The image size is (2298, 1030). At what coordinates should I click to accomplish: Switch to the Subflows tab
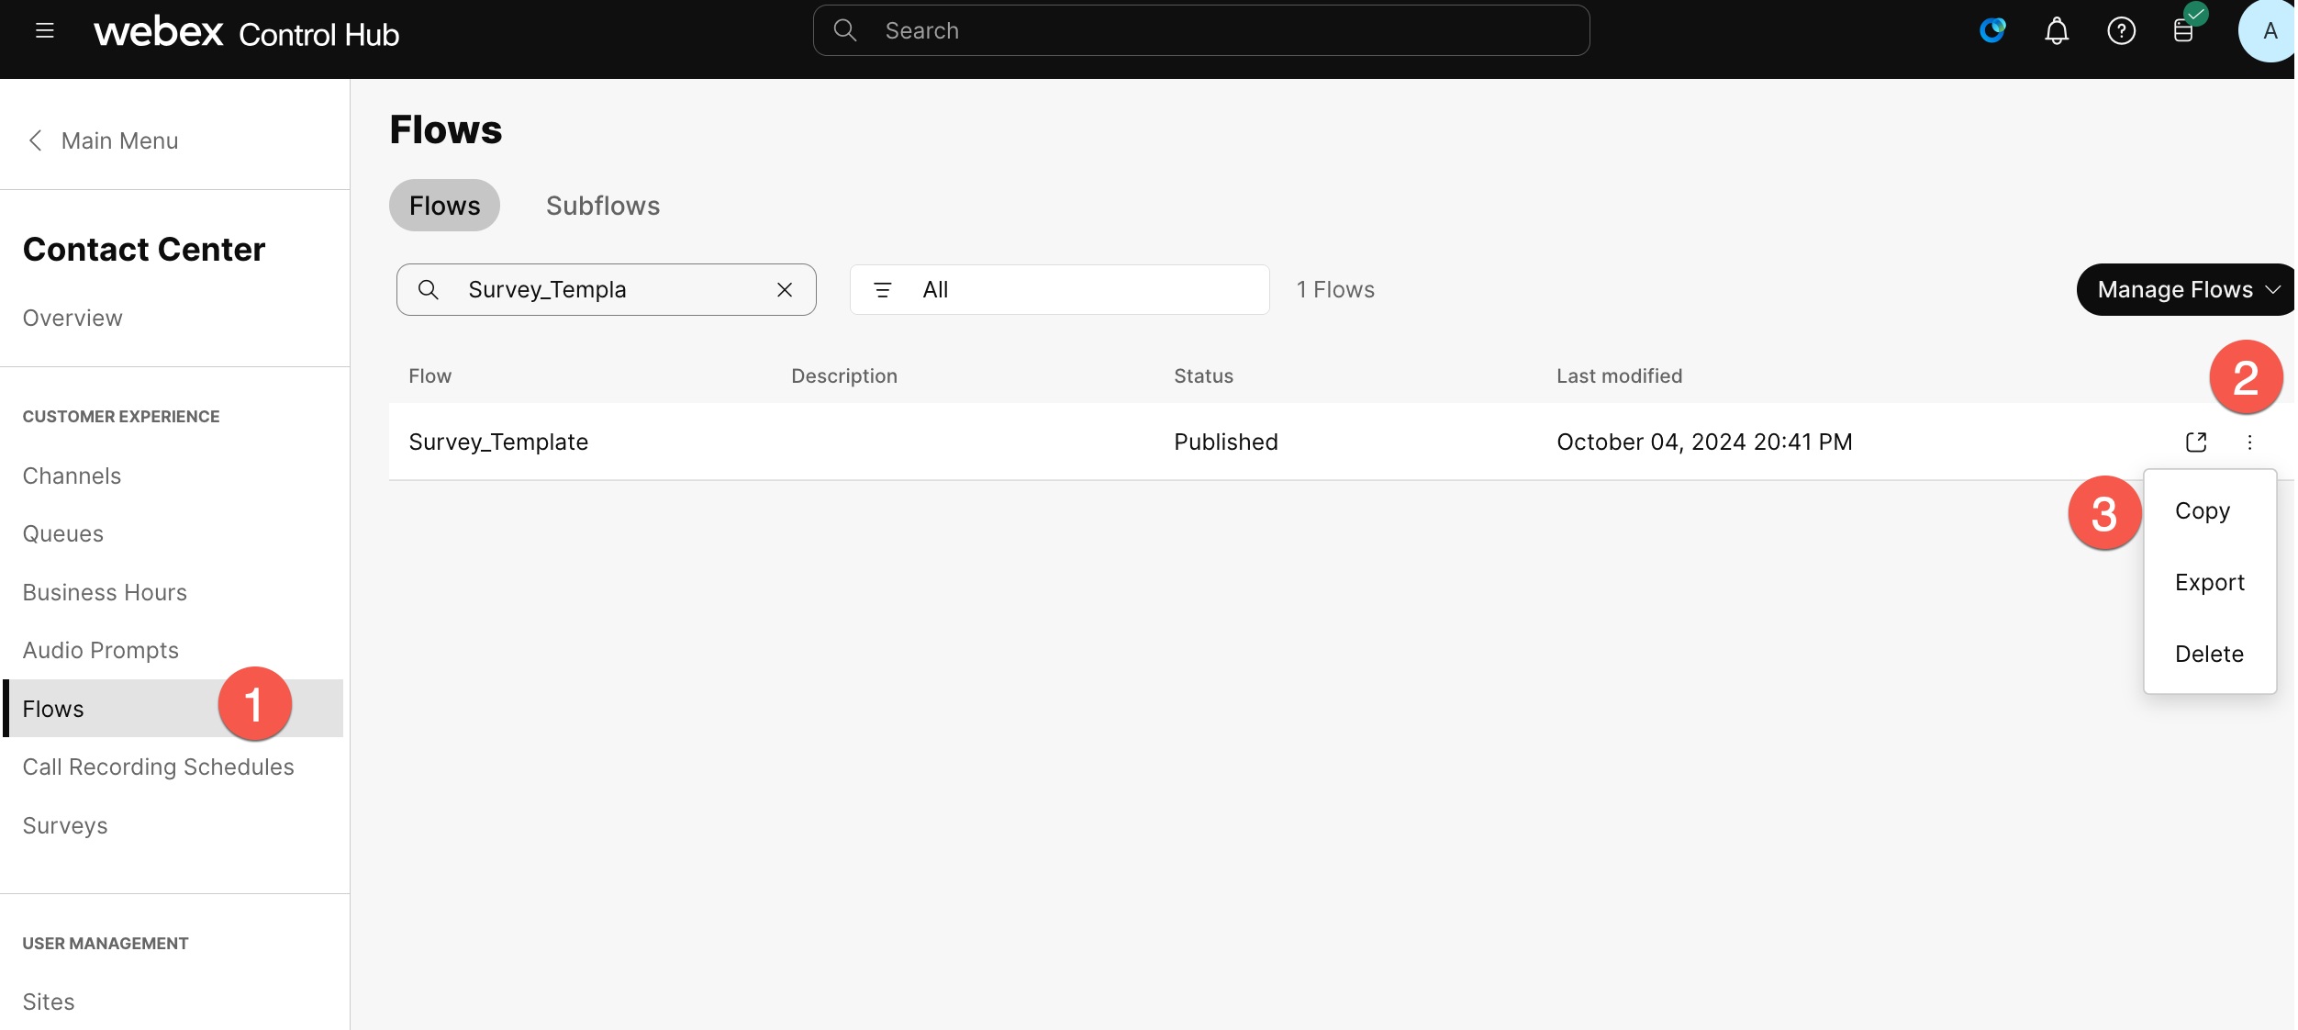click(x=603, y=206)
